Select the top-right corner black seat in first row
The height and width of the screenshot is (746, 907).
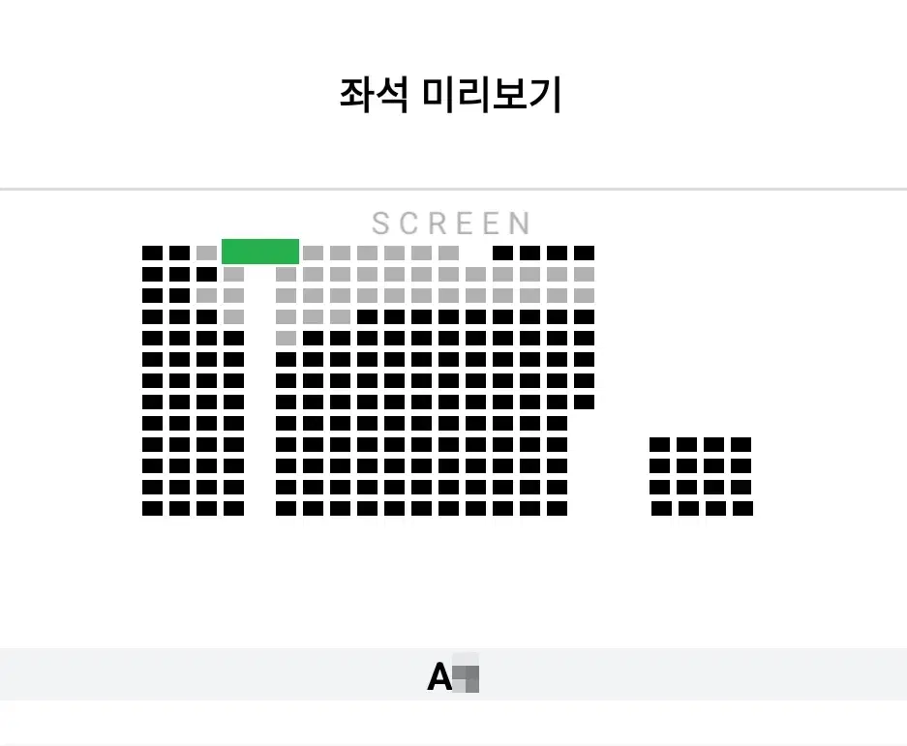point(585,253)
